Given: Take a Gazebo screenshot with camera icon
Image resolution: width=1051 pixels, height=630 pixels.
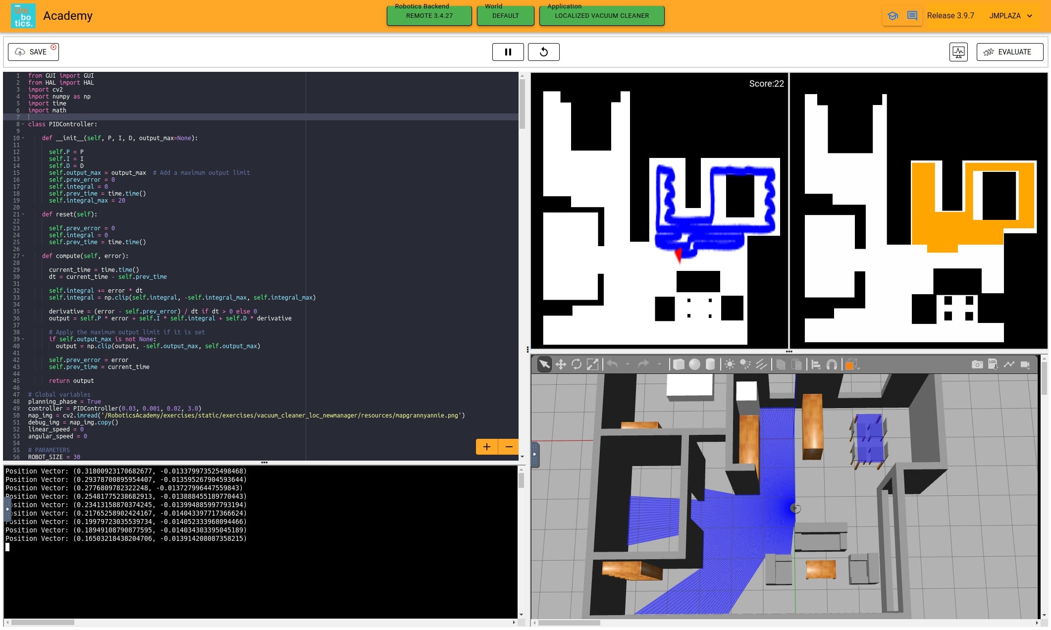Looking at the screenshot, I should pos(977,365).
